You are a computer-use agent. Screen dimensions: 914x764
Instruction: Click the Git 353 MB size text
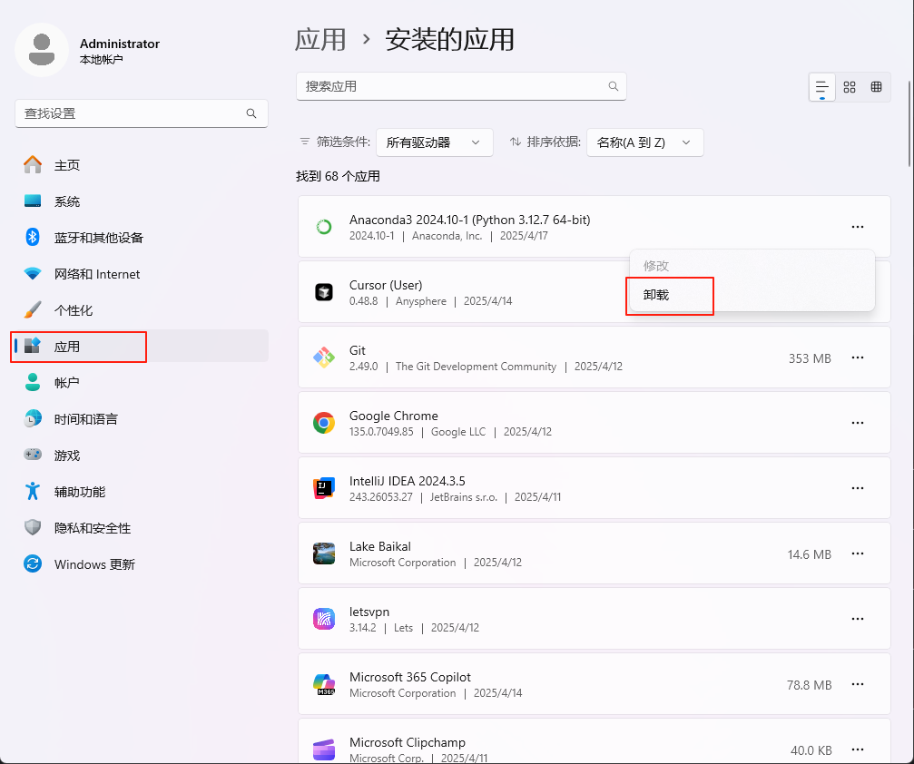point(810,358)
